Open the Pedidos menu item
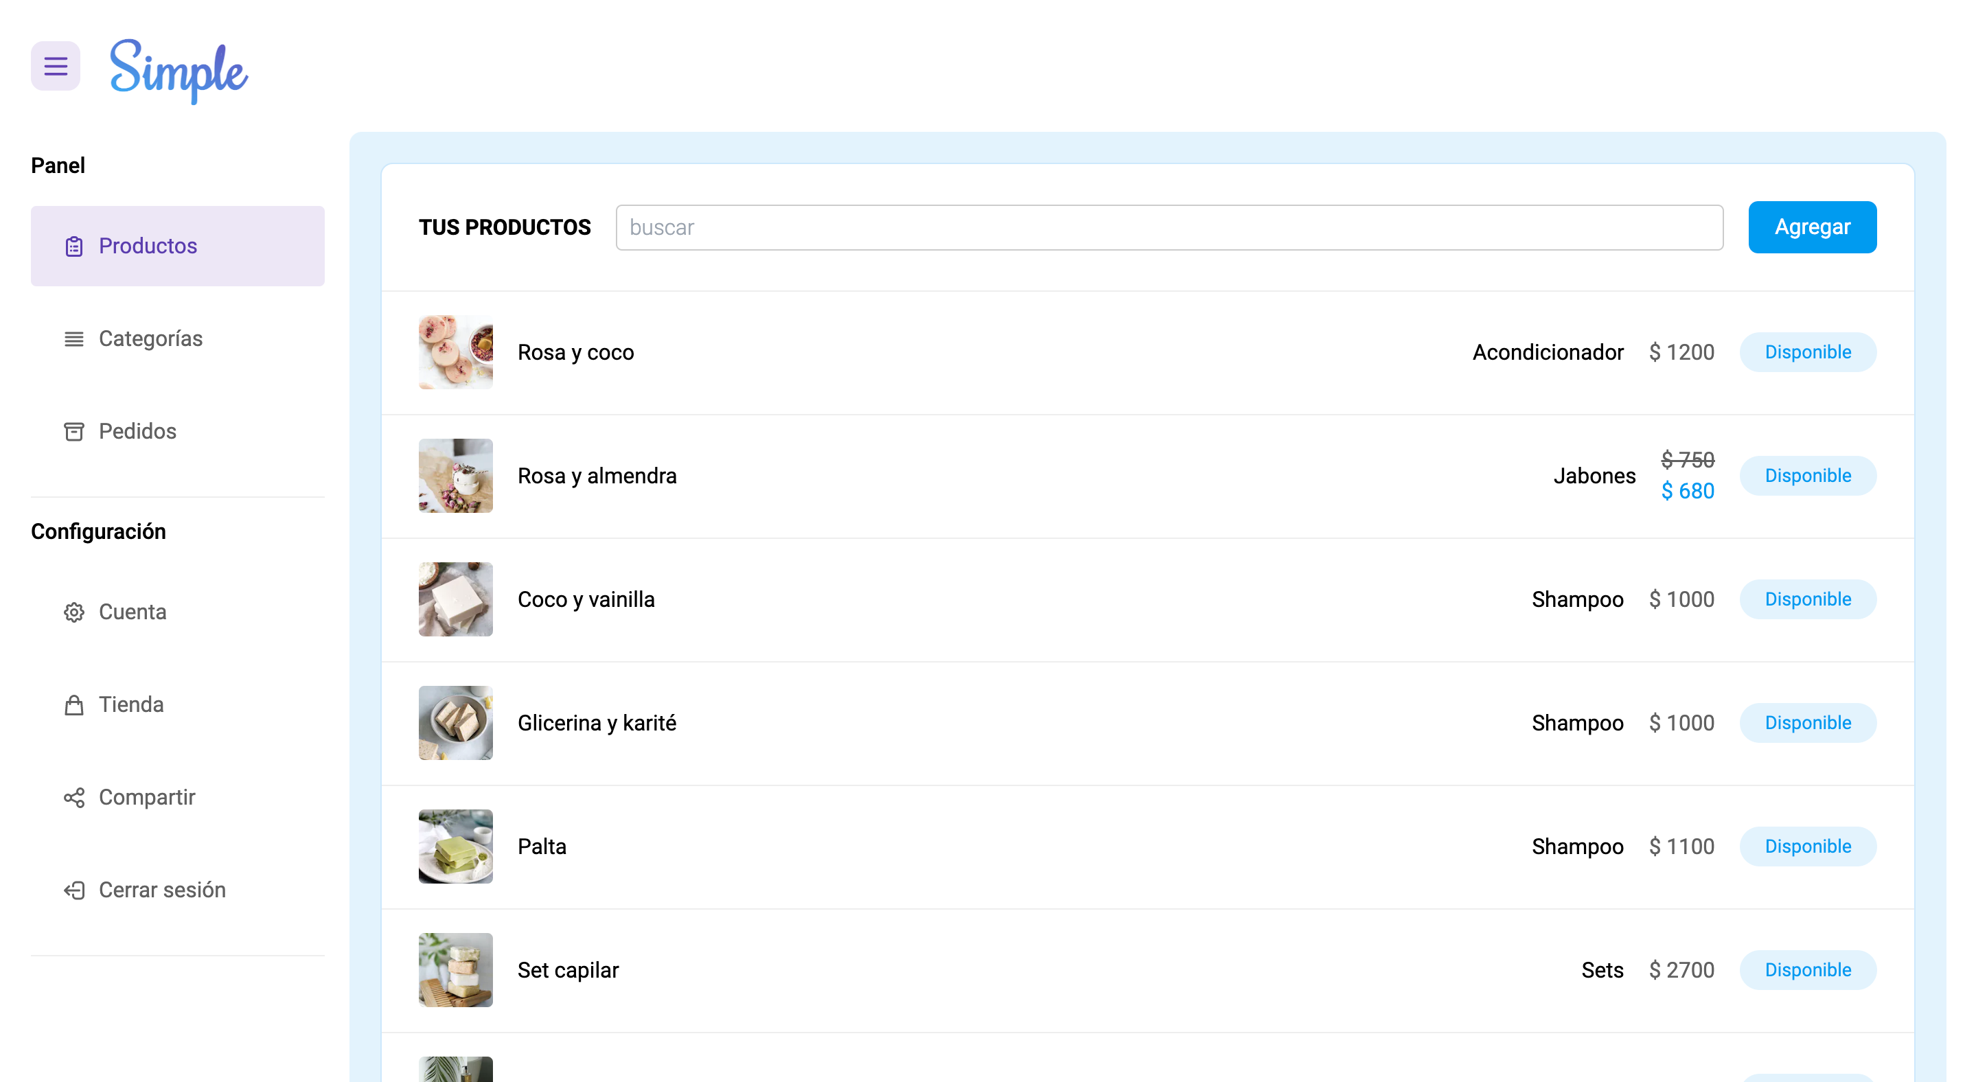This screenshot has width=1976, height=1082. coord(137,432)
